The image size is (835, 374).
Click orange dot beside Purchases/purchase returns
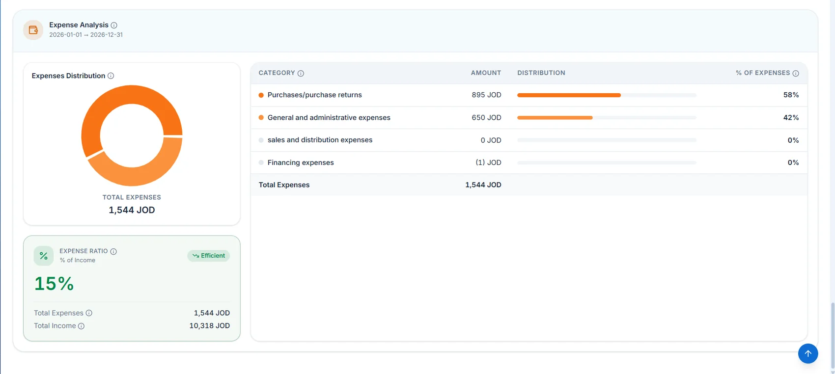(x=261, y=95)
